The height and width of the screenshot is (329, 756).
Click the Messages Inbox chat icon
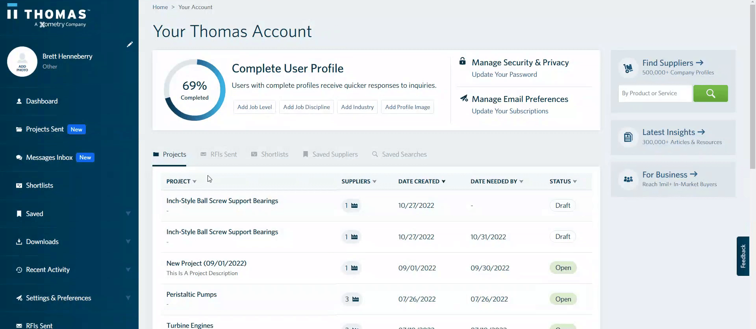19,157
